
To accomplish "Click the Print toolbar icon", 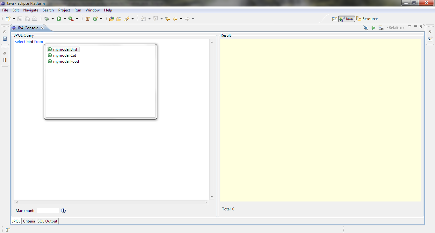I will [x=34, y=19].
